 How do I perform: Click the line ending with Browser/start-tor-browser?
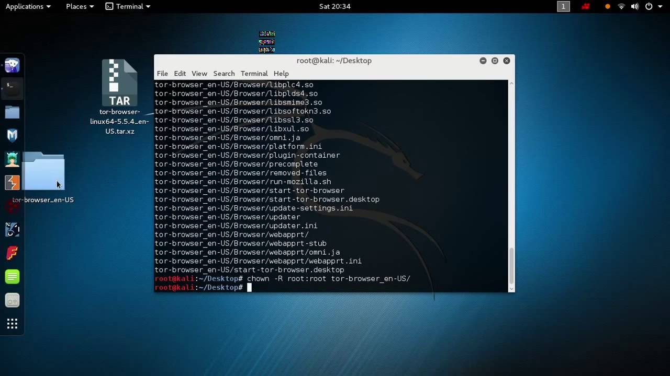tap(249, 191)
